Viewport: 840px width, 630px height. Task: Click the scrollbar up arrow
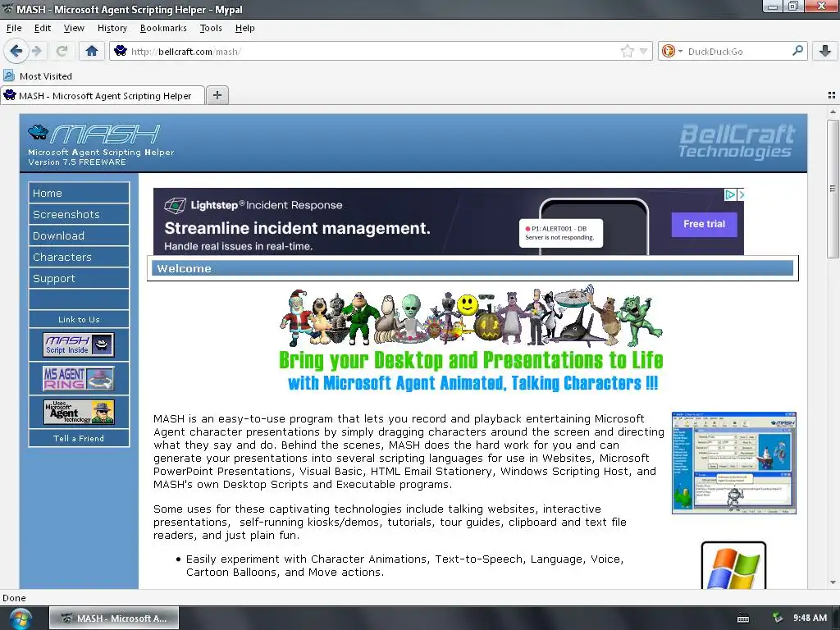[833, 112]
